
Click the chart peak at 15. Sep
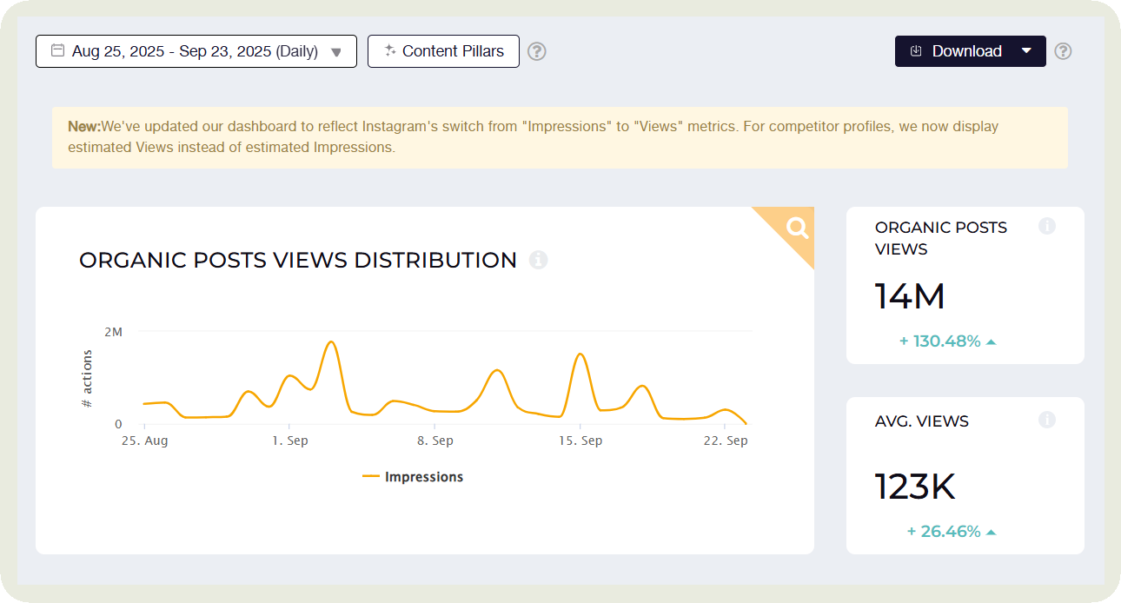point(580,354)
